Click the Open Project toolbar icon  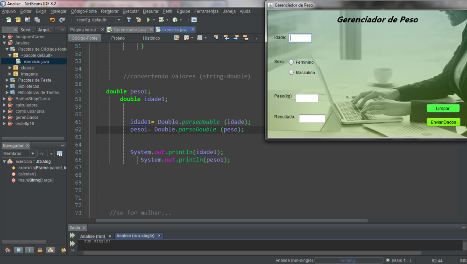click(x=28, y=20)
